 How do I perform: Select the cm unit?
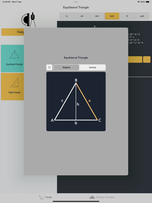pyautogui.click(x=82, y=16)
